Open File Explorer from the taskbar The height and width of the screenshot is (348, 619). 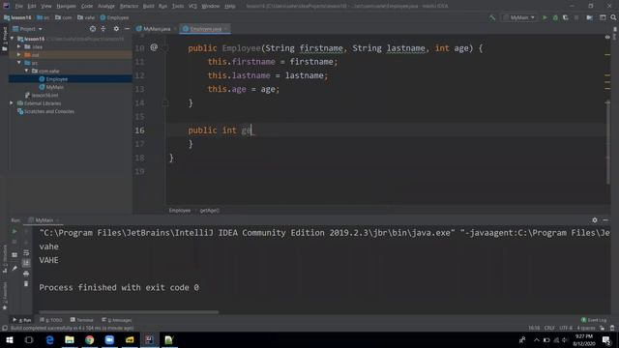pyautogui.click(x=70, y=339)
